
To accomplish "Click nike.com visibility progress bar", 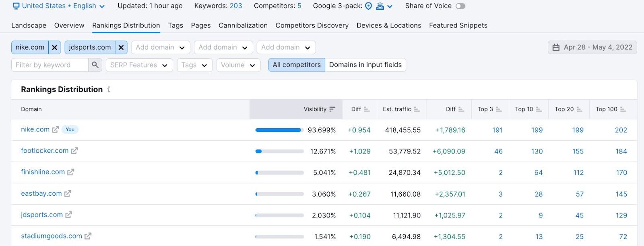I will (280, 130).
